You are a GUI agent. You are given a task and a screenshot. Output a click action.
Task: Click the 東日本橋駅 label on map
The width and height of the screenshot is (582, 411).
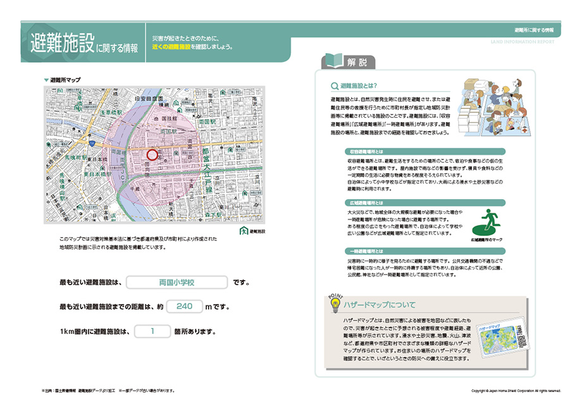(97, 174)
